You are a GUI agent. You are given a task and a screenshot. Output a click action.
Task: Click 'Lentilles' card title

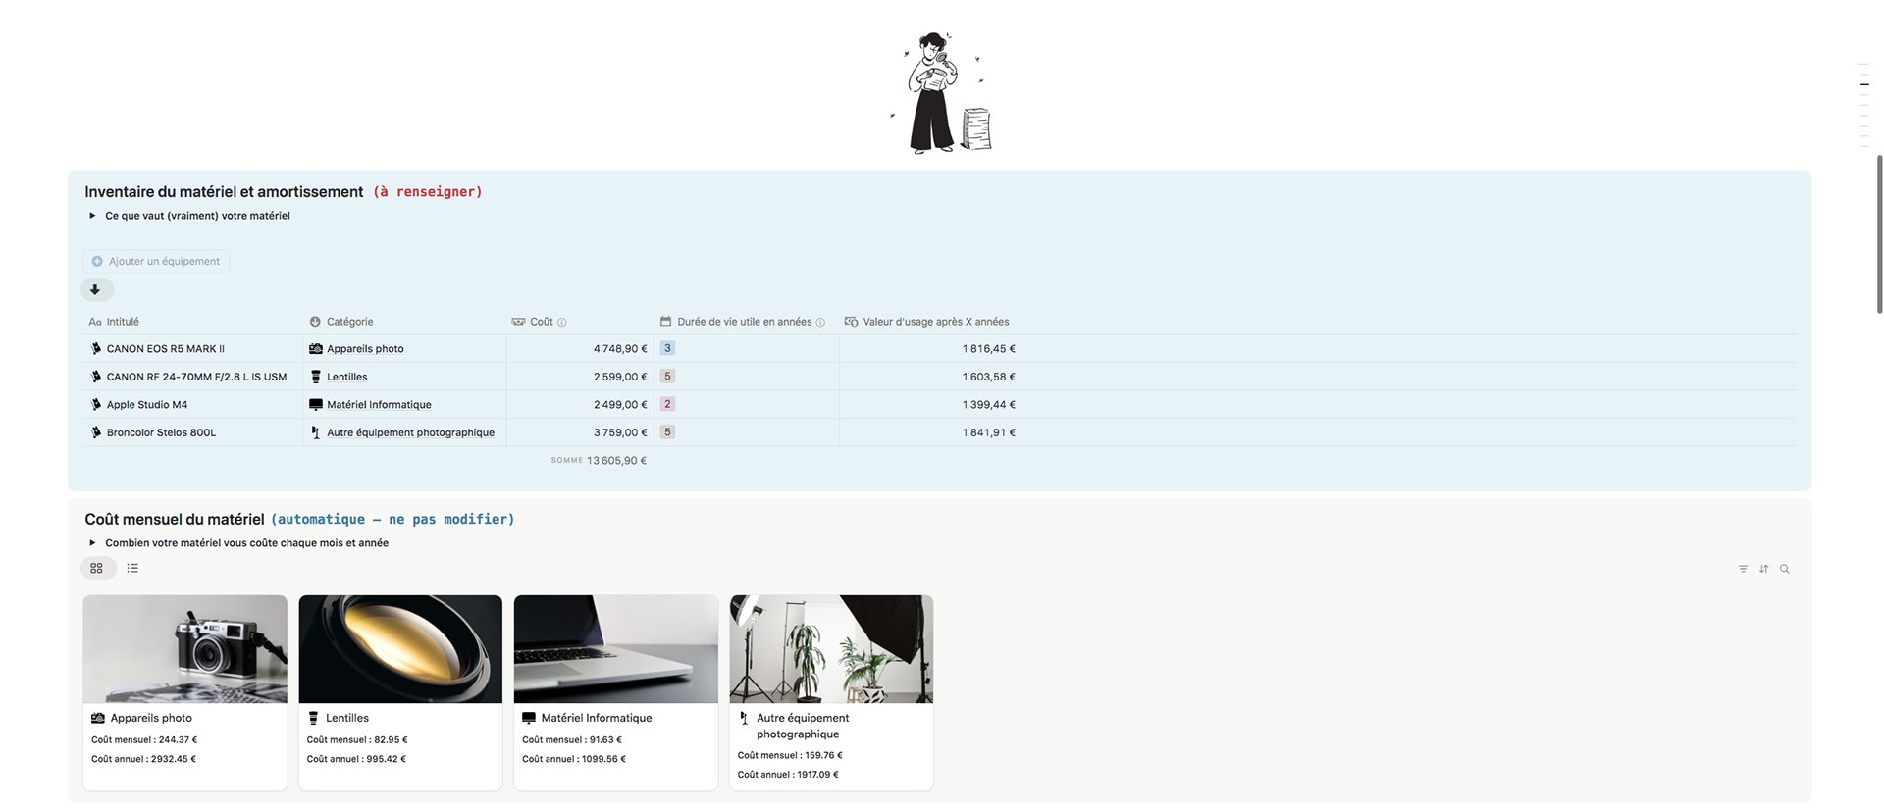347,719
